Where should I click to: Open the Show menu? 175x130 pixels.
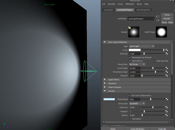(x=139, y=4)
